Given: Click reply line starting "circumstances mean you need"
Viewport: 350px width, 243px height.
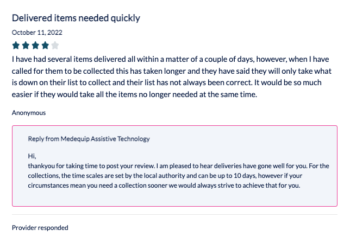Looking at the screenshot, I should point(164,186).
